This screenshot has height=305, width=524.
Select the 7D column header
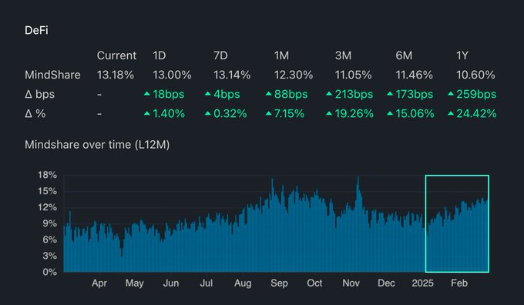pyautogui.click(x=220, y=55)
